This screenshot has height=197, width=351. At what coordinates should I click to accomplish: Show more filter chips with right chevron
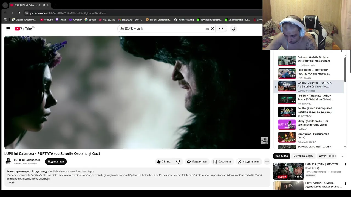(x=342, y=156)
